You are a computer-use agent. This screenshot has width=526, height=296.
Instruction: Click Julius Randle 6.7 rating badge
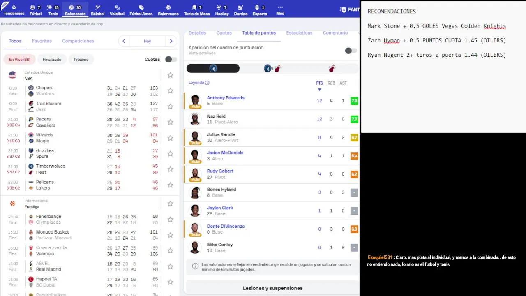354,137
